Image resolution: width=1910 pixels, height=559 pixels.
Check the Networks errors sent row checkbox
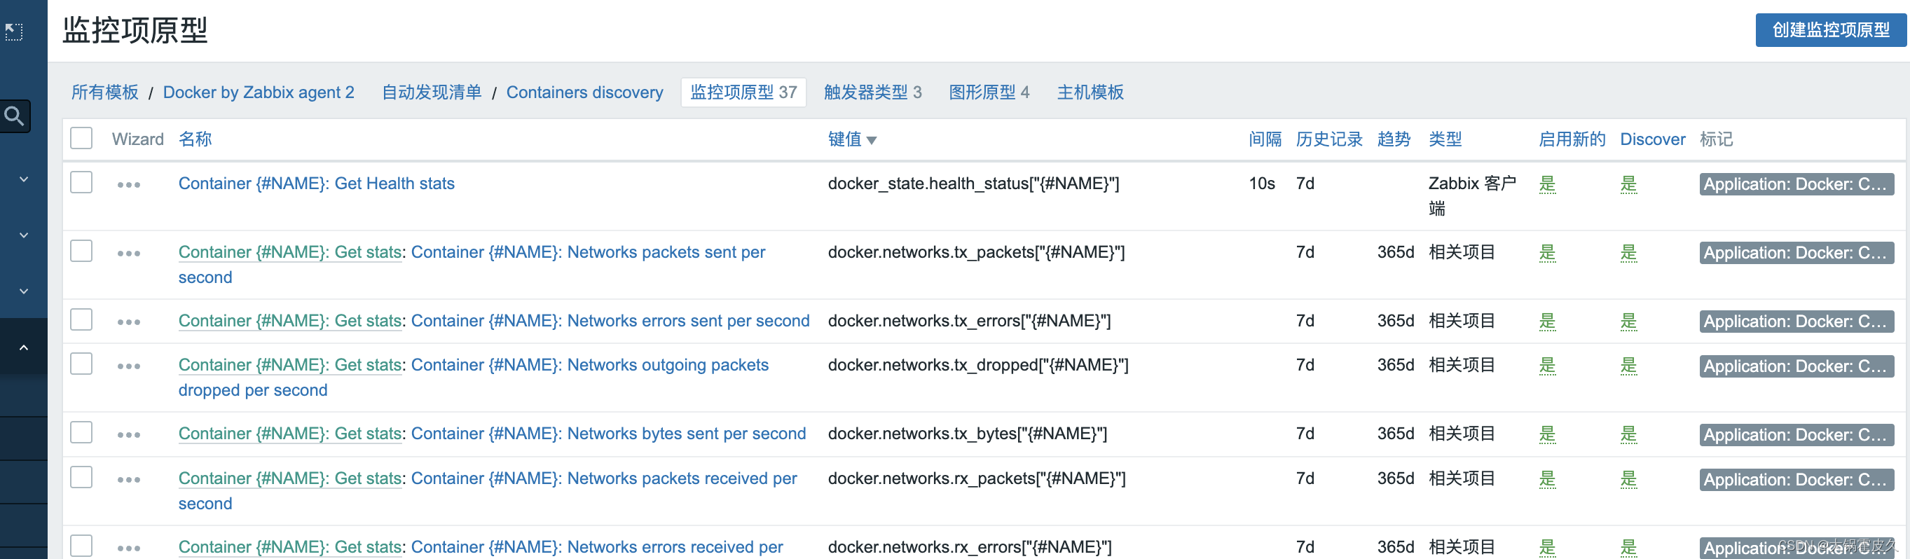click(81, 320)
